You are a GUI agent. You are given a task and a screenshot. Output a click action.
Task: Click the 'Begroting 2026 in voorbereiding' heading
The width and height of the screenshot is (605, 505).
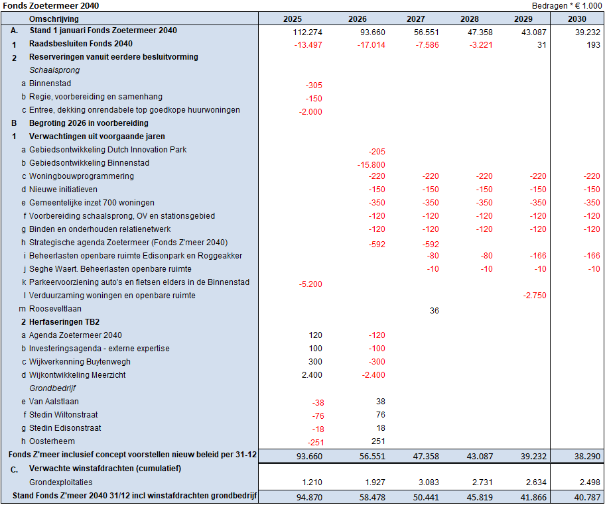(x=88, y=123)
